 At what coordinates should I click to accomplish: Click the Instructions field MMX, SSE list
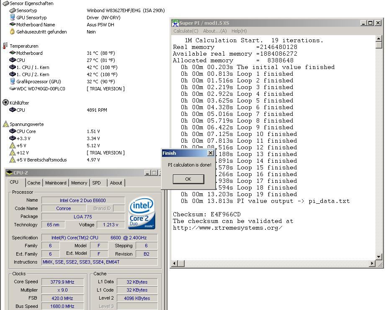(100, 262)
